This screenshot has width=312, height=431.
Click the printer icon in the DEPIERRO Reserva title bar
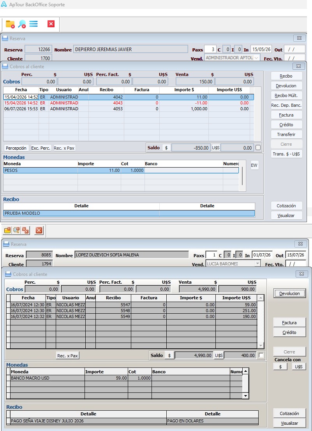6,39
